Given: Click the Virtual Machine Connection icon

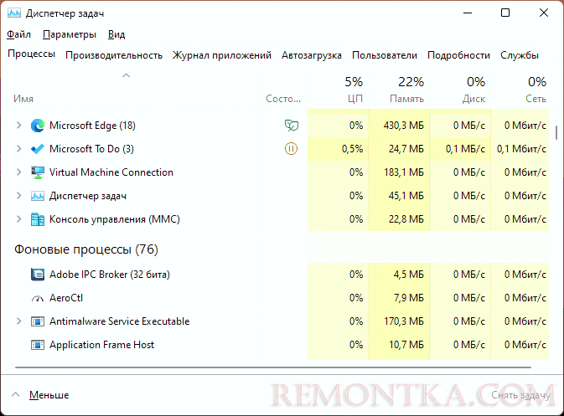Looking at the screenshot, I should point(38,172).
